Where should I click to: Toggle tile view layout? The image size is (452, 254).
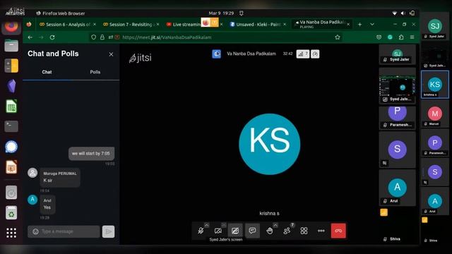pos(304,231)
